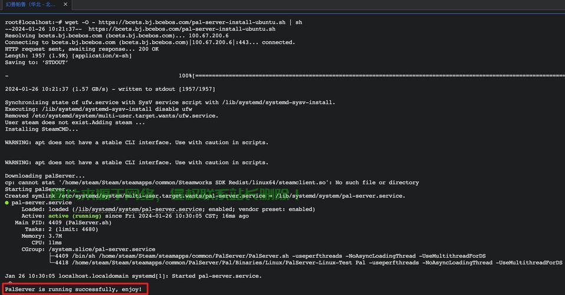This screenshot has width=565, height=295.
Task: Click the 'PalServer is running successfully, enjoy!' message
Action: (73, 289)
